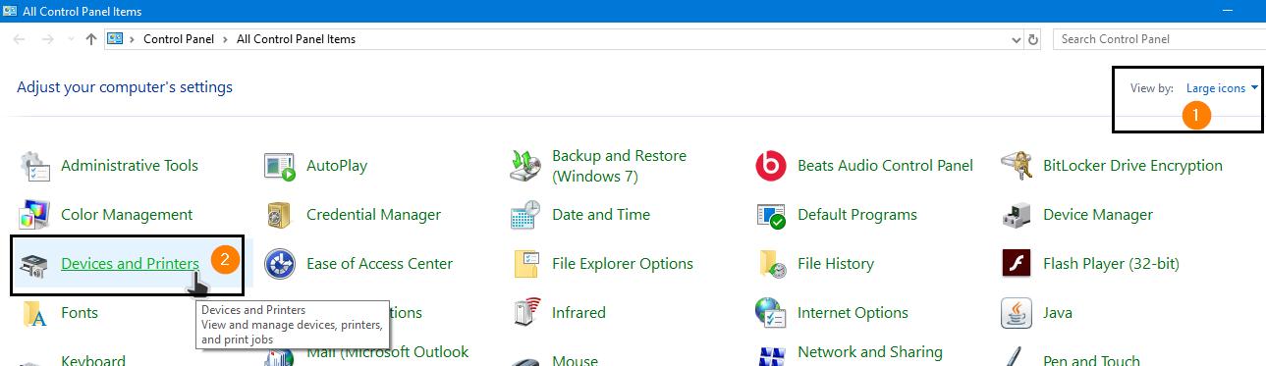
Task: Open the Device Manager icon
Action: coord(1017,215)
